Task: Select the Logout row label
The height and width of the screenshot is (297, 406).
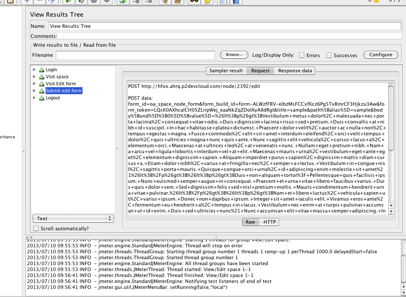Action: [x=53, y=98]
